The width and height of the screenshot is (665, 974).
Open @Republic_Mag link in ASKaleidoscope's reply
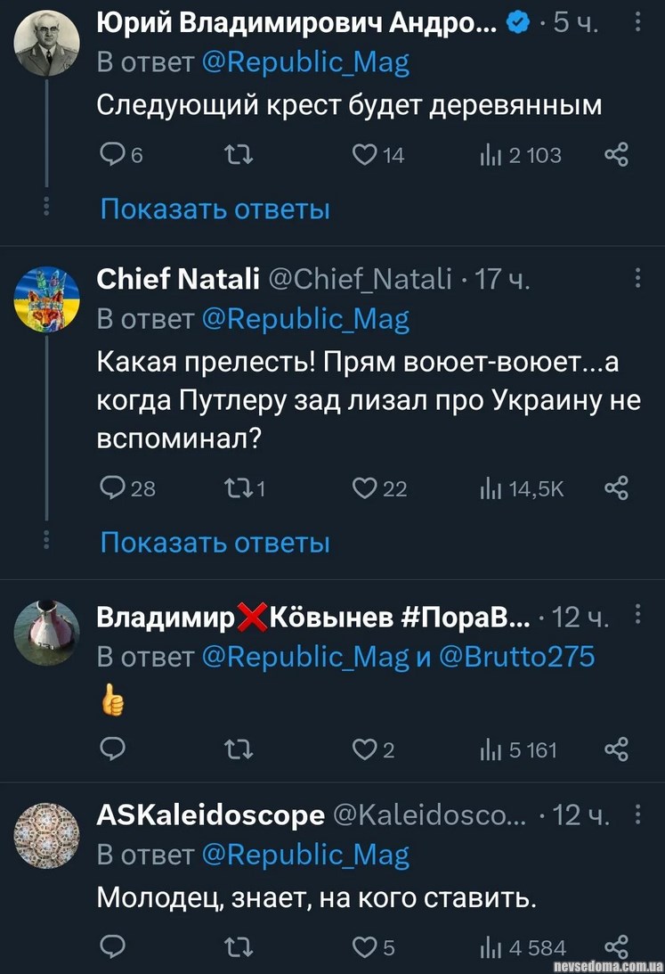tap(305, 855)
